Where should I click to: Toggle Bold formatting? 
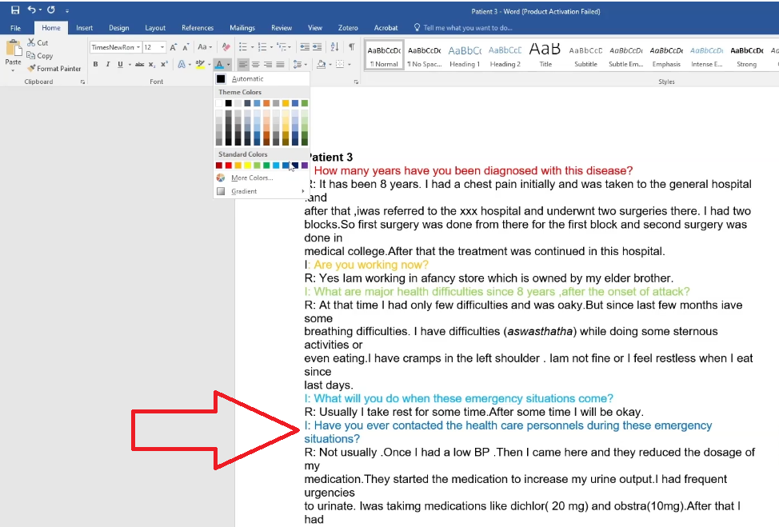click(95, 65)
